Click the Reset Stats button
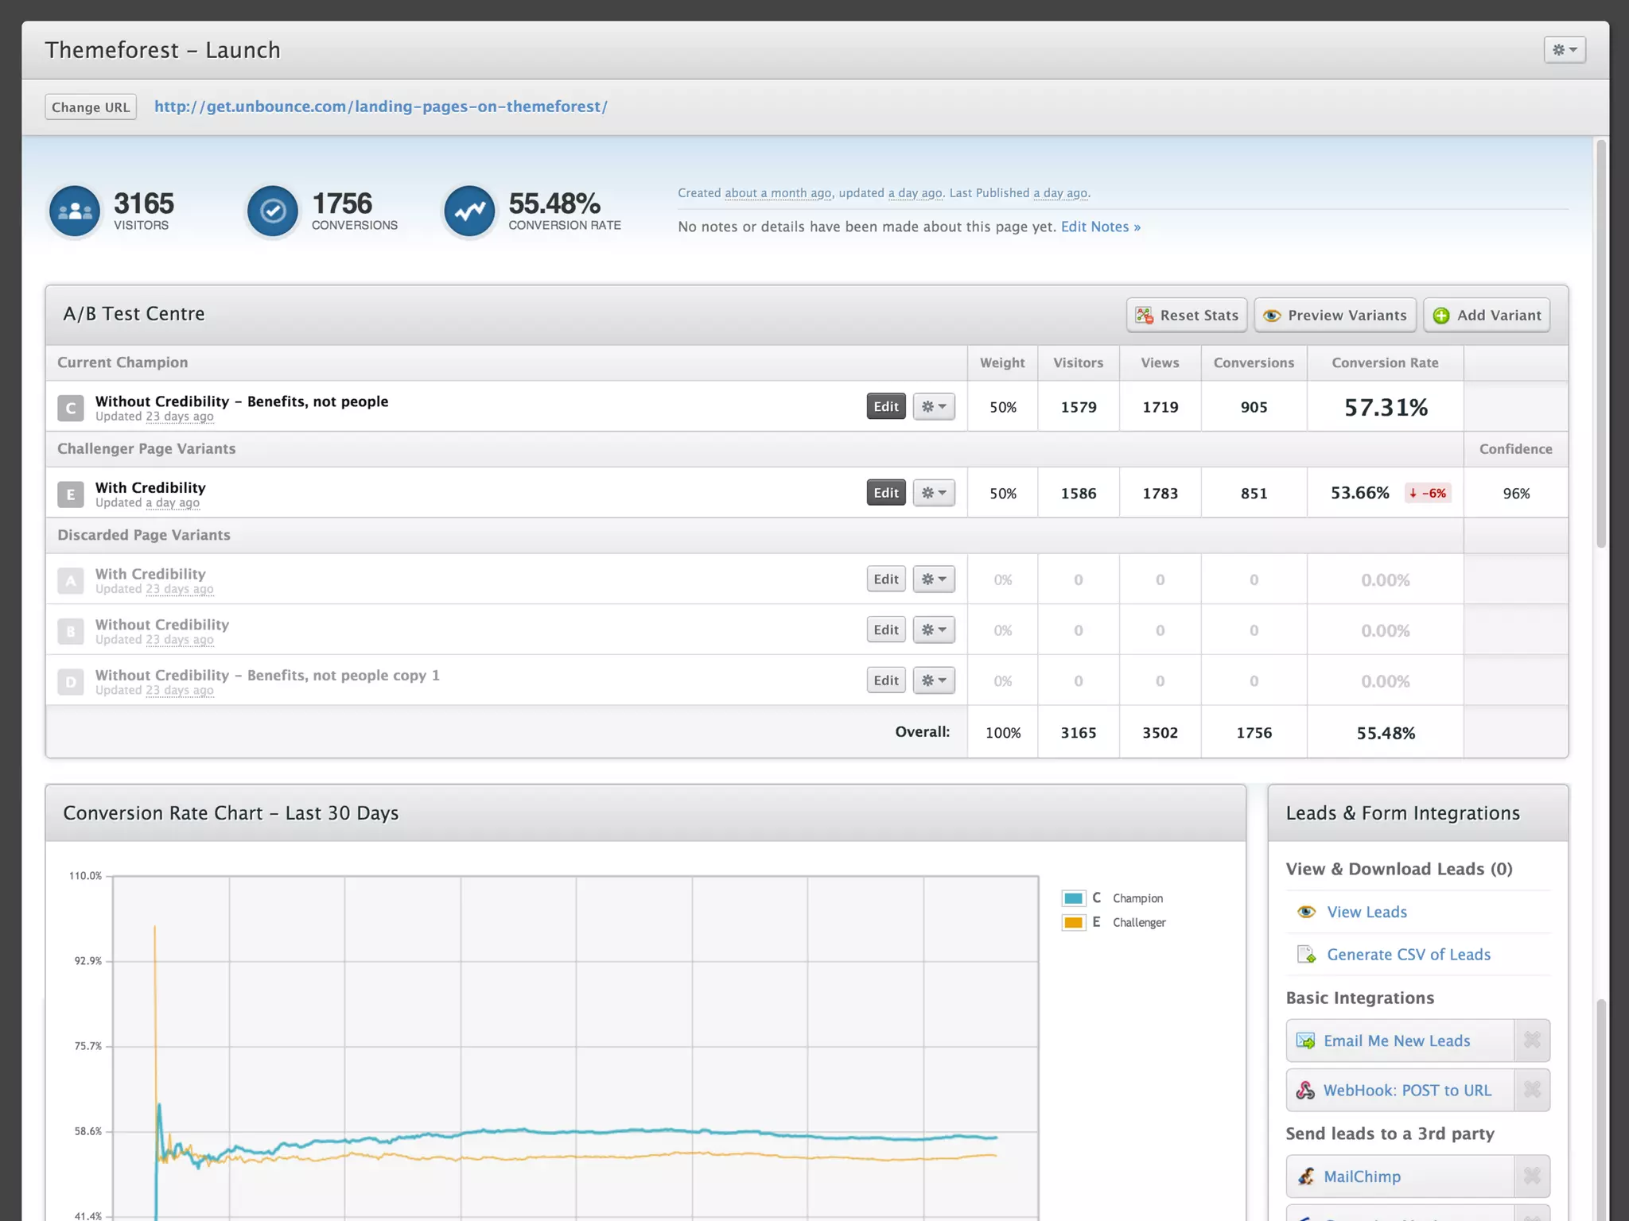 [x=1187, y=316]
